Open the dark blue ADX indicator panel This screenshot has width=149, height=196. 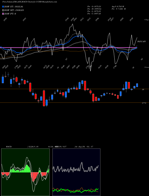pos(76,172)
